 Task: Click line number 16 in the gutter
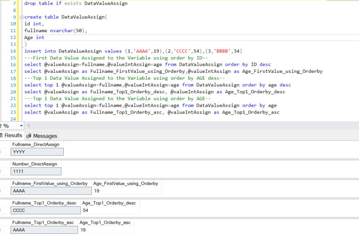13,65
